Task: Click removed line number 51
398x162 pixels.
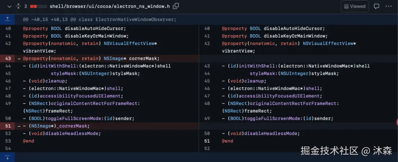Action: click(x=8, y=126)
